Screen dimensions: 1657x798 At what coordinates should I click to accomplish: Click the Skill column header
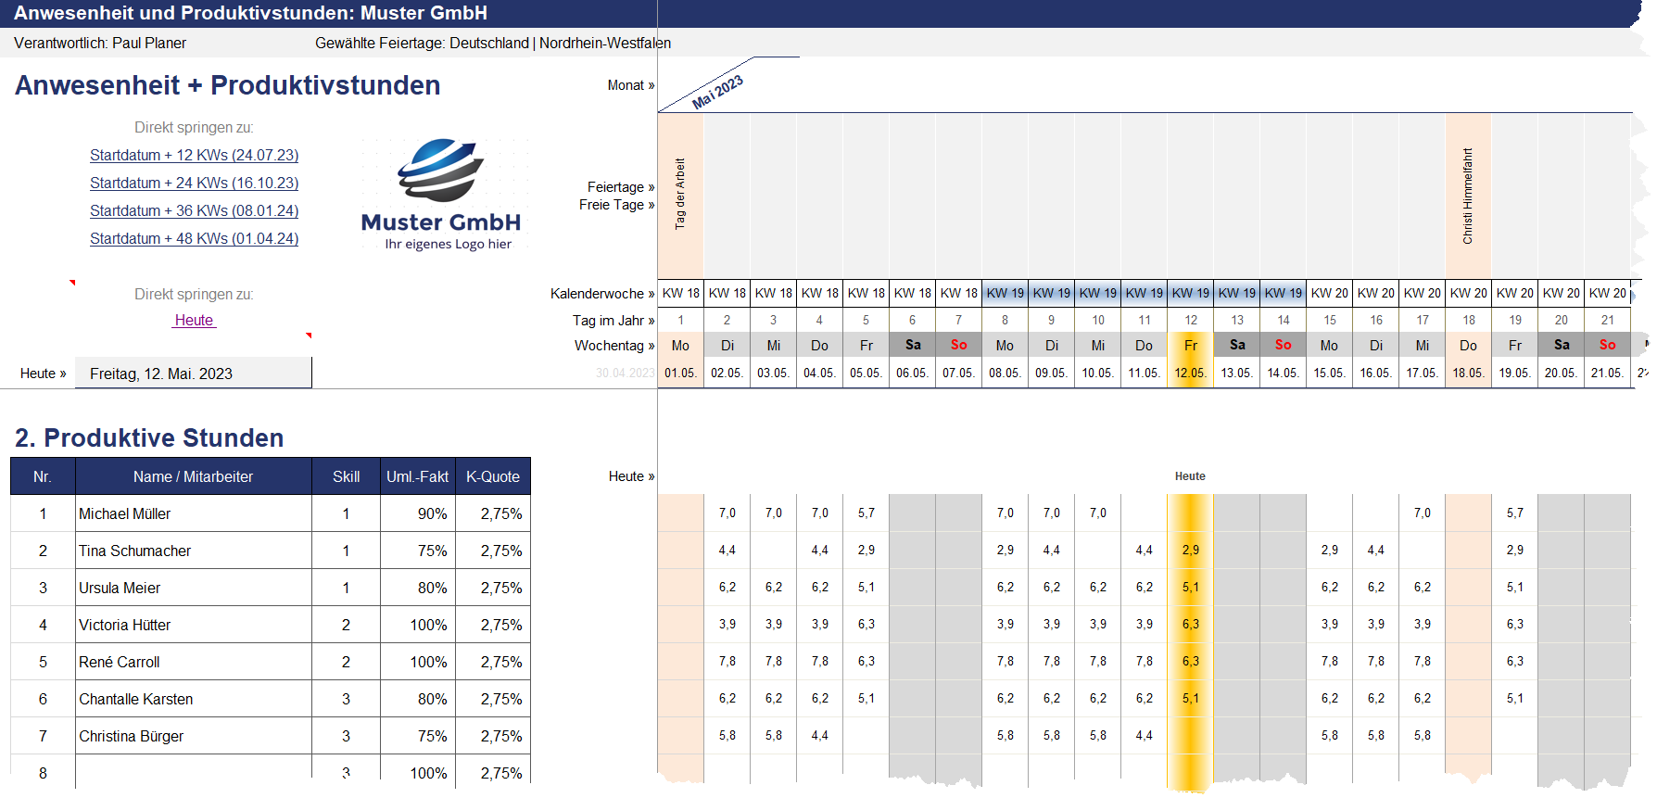pos(346,476)
